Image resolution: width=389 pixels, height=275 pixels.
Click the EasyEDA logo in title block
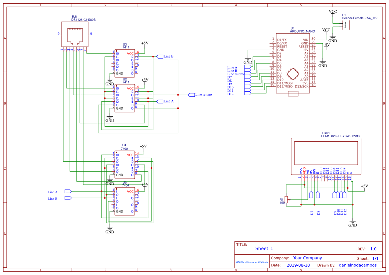pyautogui.click(x=252, y=262)
